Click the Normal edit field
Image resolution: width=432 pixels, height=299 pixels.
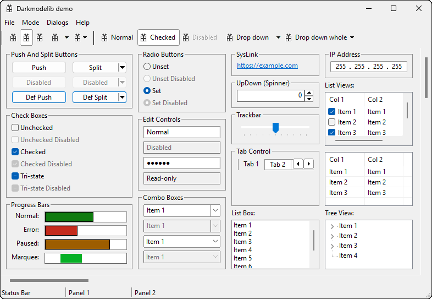click(182, 132)
